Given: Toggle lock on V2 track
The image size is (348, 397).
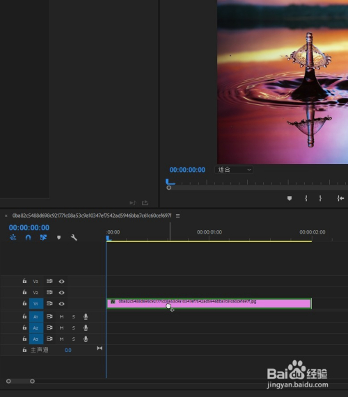Looking at the screenshot, I should pos(24,292).
